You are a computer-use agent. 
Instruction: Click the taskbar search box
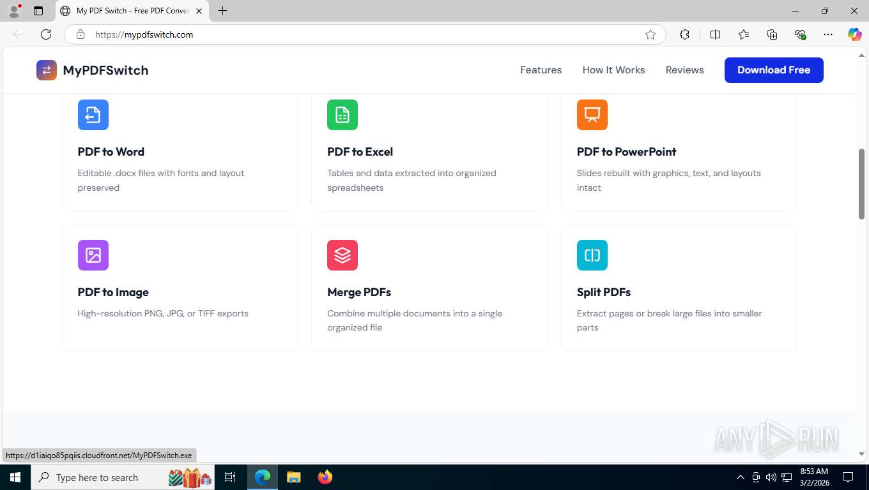click(x=124, y=477)
